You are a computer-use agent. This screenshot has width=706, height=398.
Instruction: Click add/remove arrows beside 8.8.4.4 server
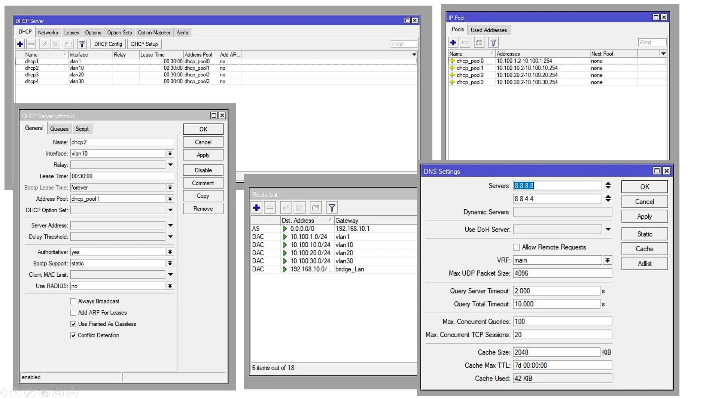608,198
